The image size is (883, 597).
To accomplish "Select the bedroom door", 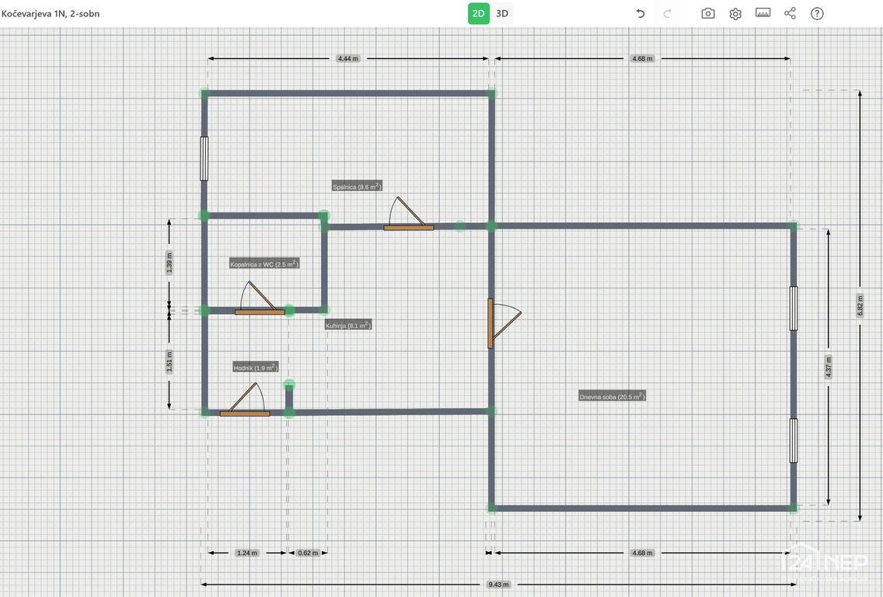I will pos(408,227).
